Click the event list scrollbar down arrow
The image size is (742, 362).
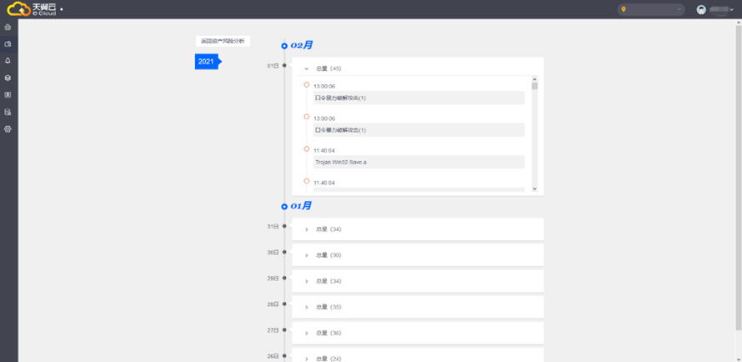tap(535, 189)
